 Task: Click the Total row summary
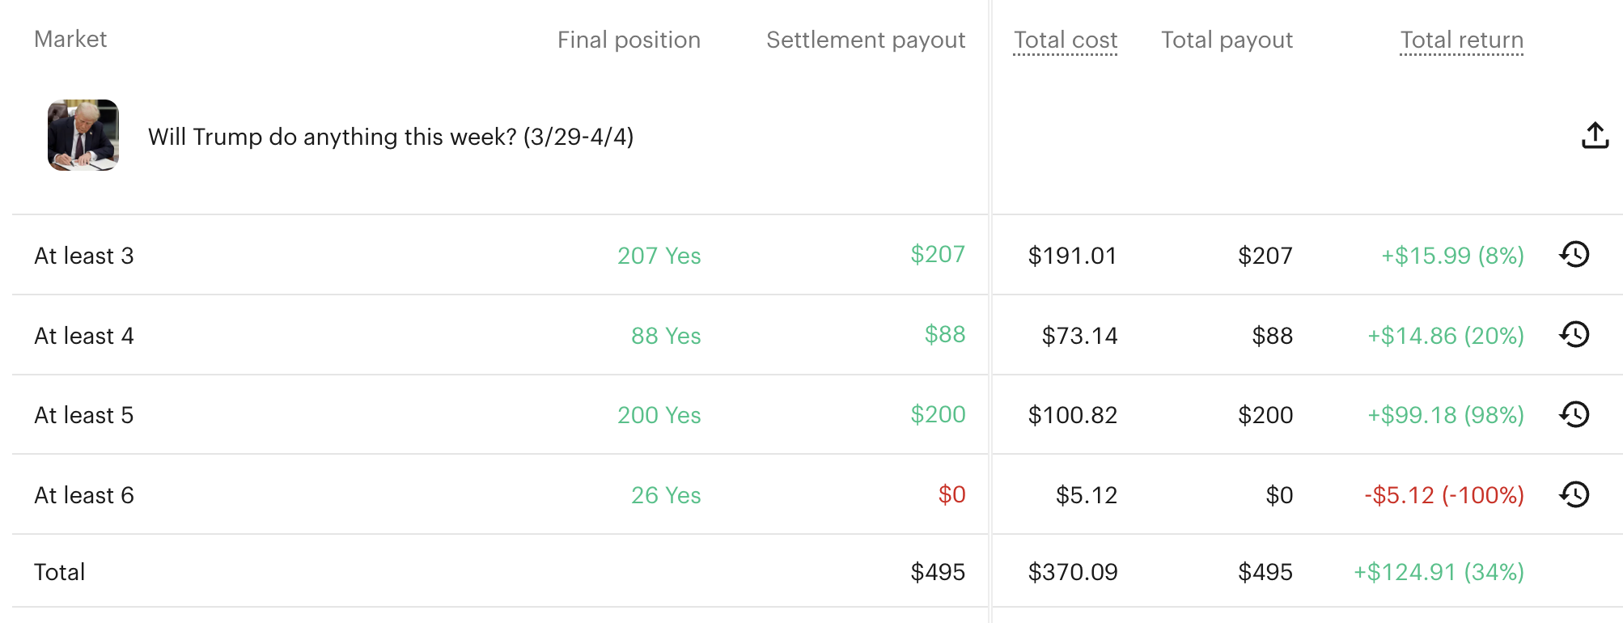tap(60, 571)
